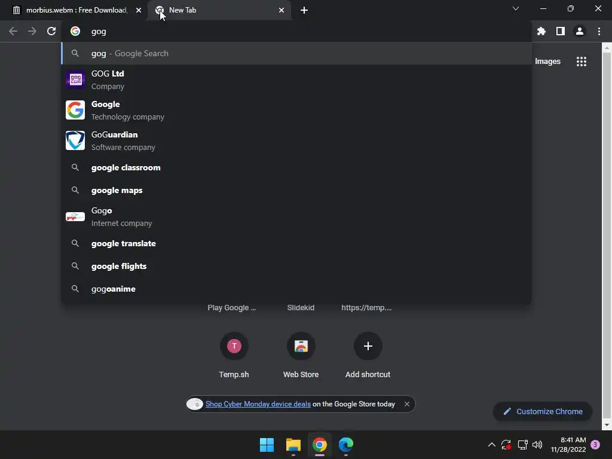
Task: Select the gogoanime suggestion
Action: 296,289
